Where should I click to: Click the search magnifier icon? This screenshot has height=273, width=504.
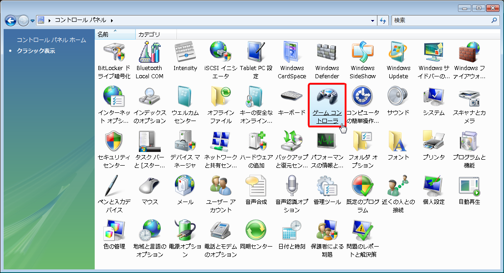[x=494, y=20]
